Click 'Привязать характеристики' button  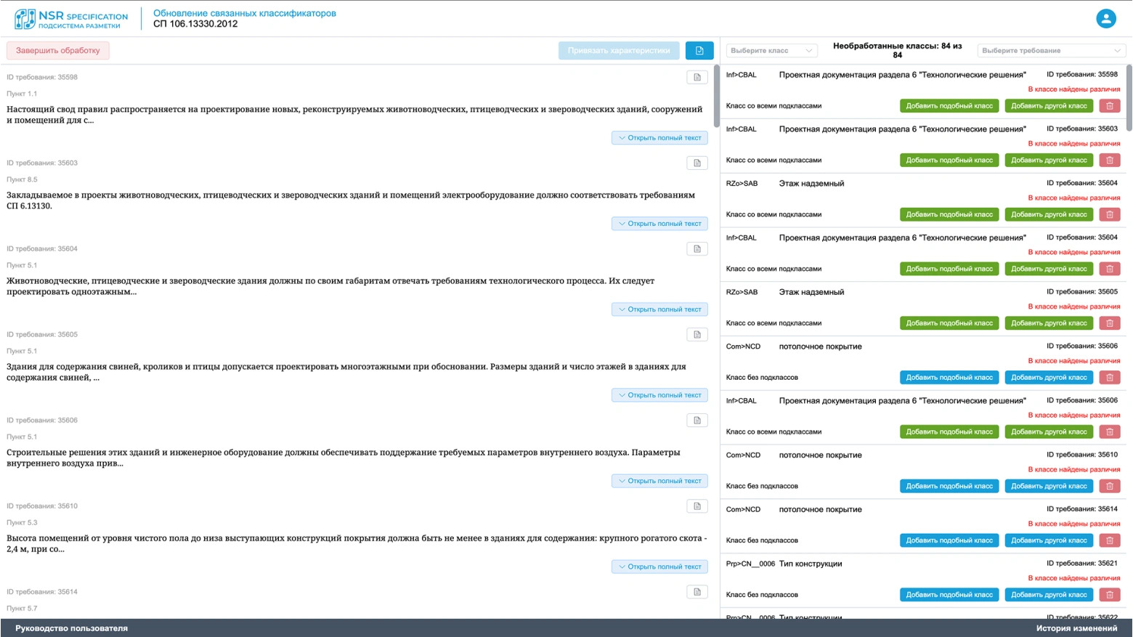pyautogui.click(x=619, y=51)
